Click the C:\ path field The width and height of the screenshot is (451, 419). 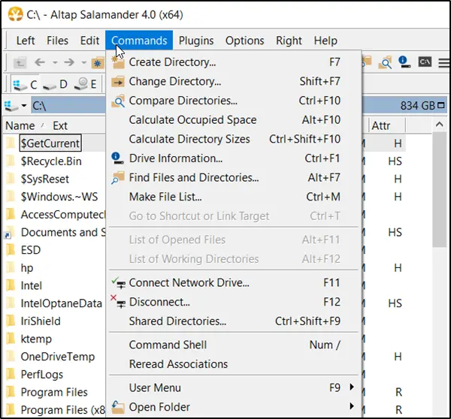coord(68,106)
